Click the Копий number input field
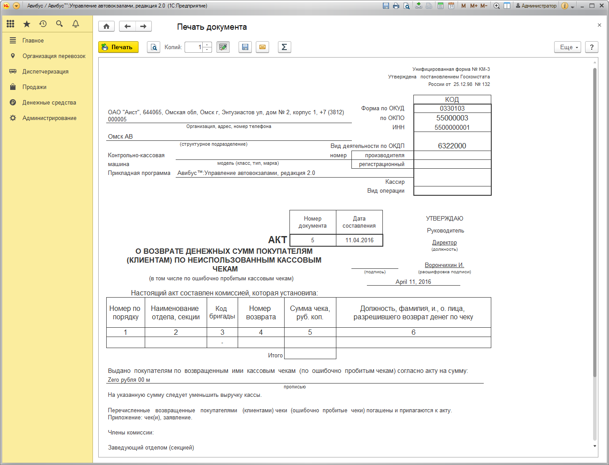609x465 pixels. coord(193,47)
